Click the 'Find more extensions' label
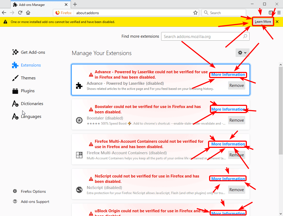The width and height of the screenshot is (283, 216). tap(140, 36)
